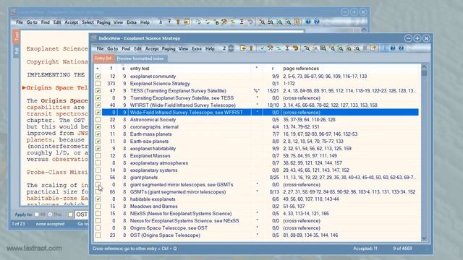The height and width of the screenshot is (260, 463).
Task: Click the note edit icon in IndexView toolbar
Action: [x=373, y=48]
